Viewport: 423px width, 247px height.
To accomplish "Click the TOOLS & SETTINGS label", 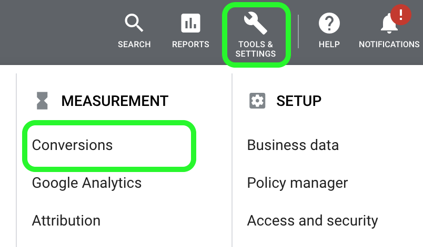I will (256, 49).
